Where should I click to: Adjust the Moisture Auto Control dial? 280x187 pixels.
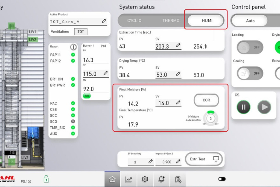[211, 118]
